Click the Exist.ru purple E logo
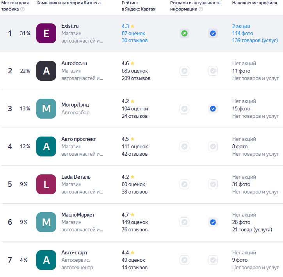 (46, 33)
